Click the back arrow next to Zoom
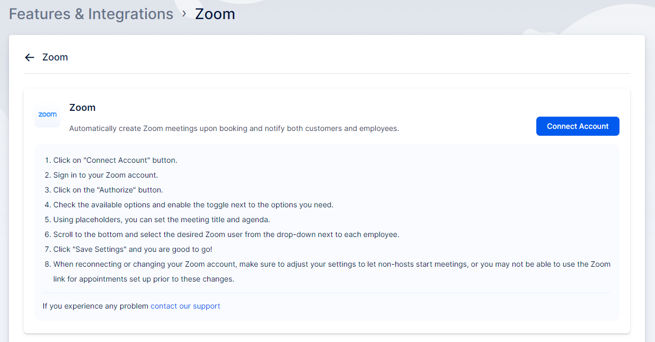This screenshot has width=655, height=342. [x=30, y=57]
